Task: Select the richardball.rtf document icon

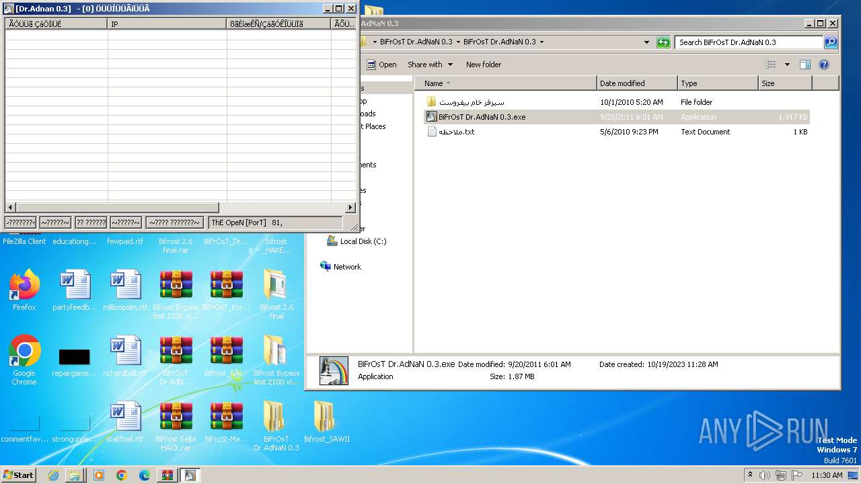Action: coord(125,356)
